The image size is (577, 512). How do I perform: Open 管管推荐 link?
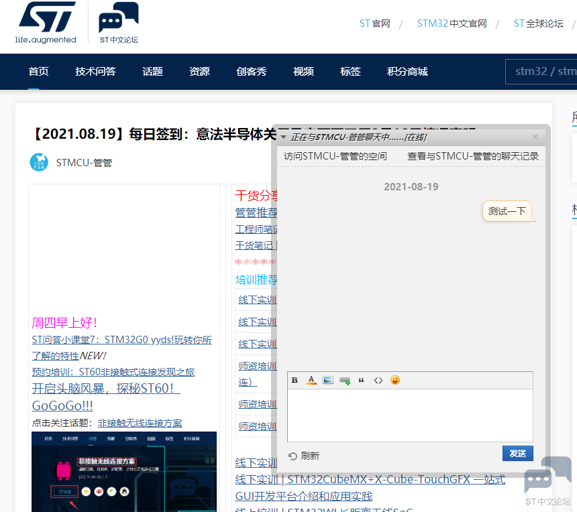click(256, 212)
